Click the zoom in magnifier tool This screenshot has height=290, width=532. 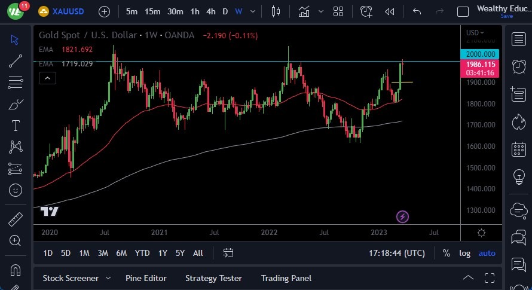click(16, 240)
